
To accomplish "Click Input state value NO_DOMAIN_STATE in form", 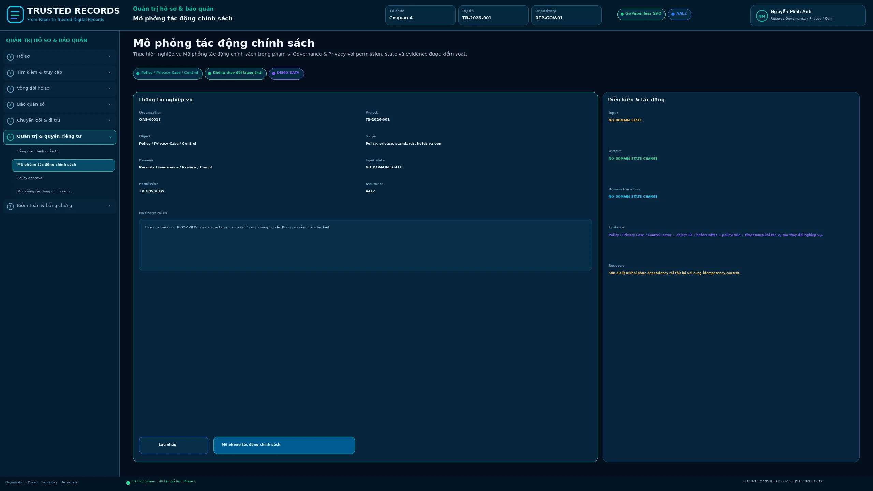I will coord(384,167).
